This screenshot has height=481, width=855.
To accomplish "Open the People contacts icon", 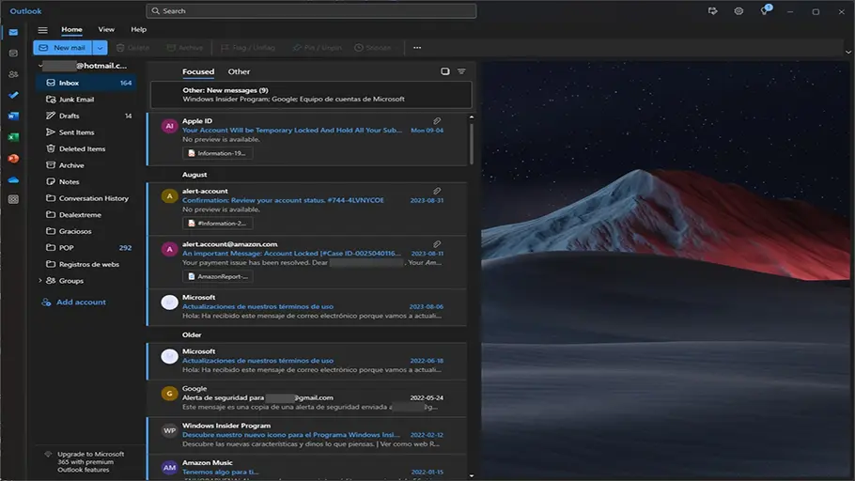I will point(13,74).
